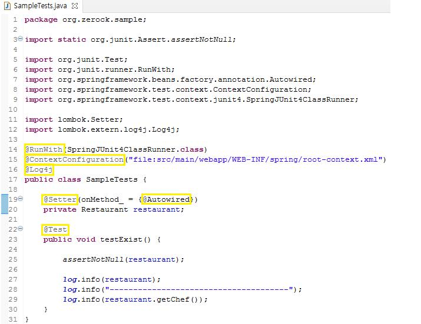Select the SampleTests.java editor tab

(40, 6)
